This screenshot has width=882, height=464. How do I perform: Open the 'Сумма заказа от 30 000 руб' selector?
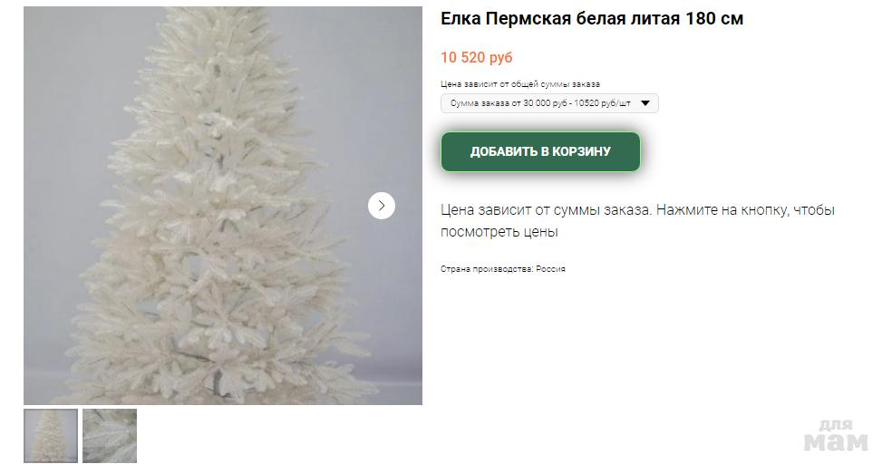[549, 103]
